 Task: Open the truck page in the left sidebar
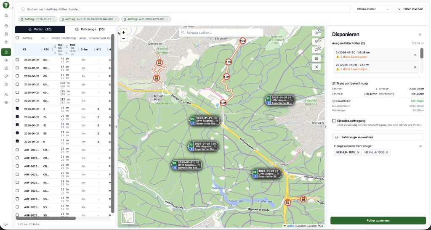6,60
